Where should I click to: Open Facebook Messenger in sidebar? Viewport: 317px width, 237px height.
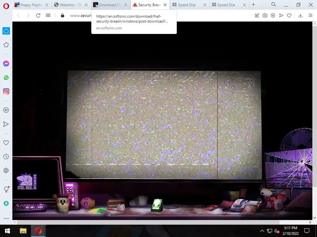(6, 64)
